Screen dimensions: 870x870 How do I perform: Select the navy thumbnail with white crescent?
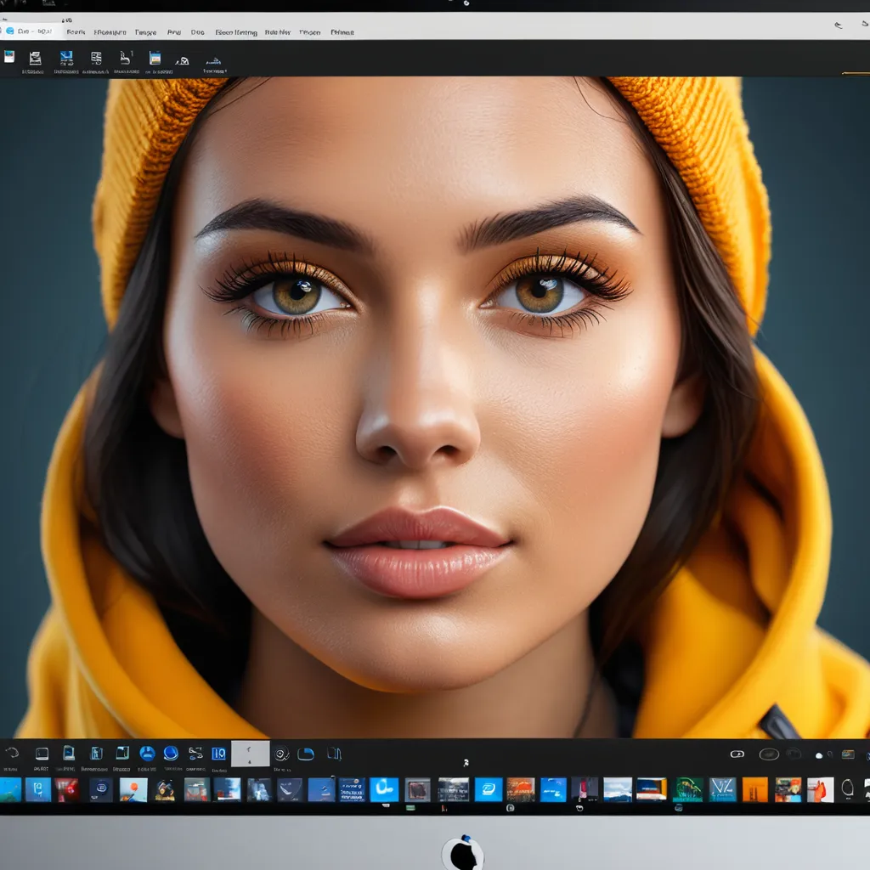coord(290,789)
